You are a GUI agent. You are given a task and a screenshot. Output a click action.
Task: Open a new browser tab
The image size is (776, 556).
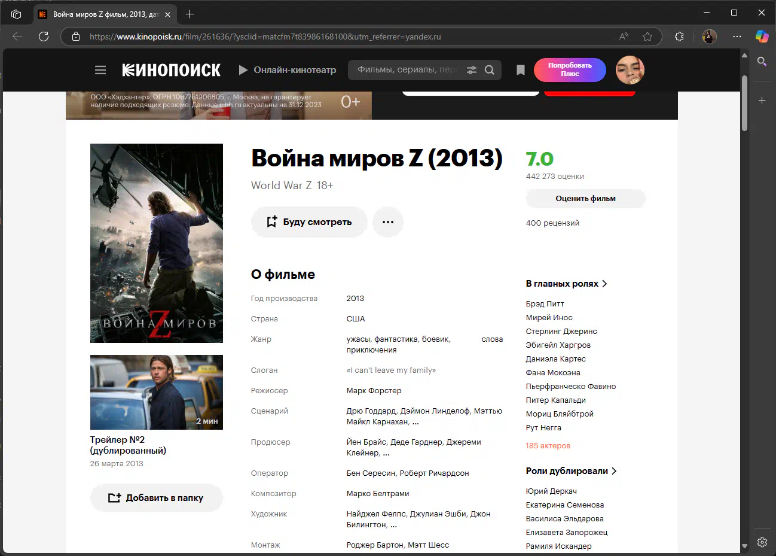190,14
